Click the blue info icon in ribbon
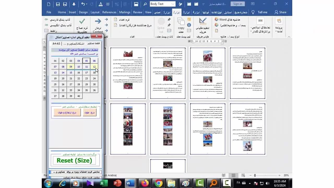 point(189,25)
